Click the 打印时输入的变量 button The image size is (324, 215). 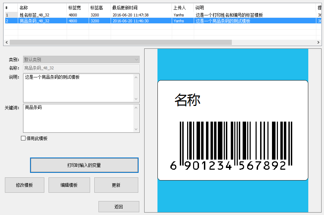coord(84,165)
